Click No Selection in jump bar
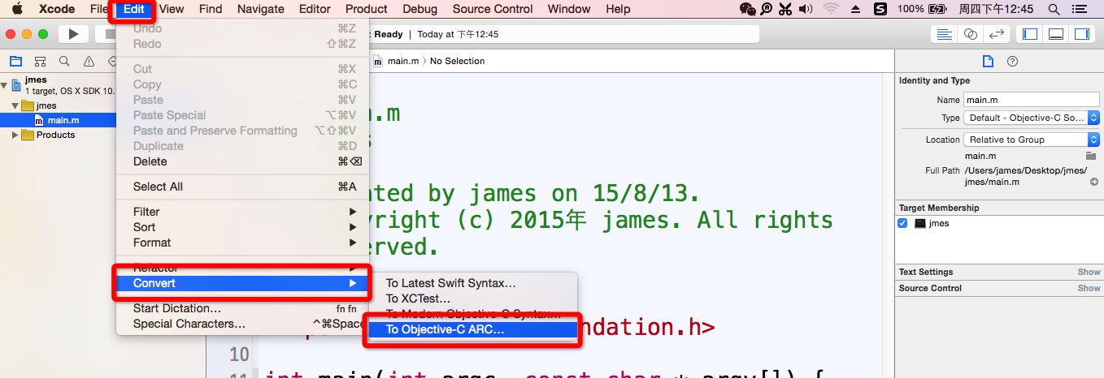 click(457, 61)
